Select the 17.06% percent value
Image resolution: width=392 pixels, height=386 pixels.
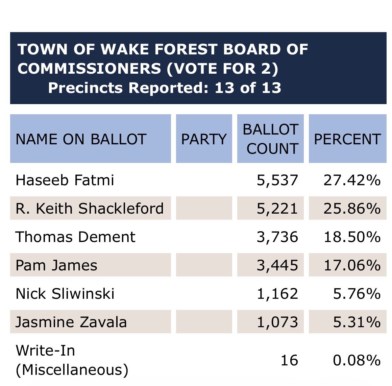click(352, 265)
